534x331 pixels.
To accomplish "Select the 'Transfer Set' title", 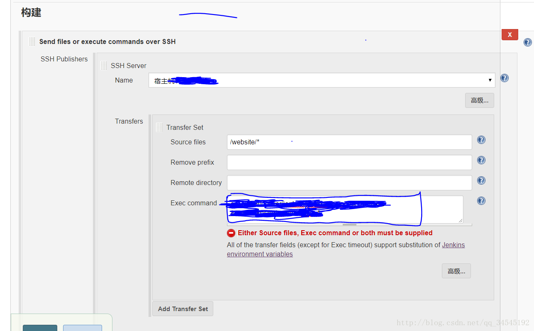I will (x=185, y=127).
